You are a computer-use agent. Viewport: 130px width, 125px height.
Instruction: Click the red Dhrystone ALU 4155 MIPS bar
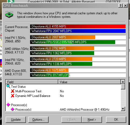pyautogui.click(x=78, y=26)
